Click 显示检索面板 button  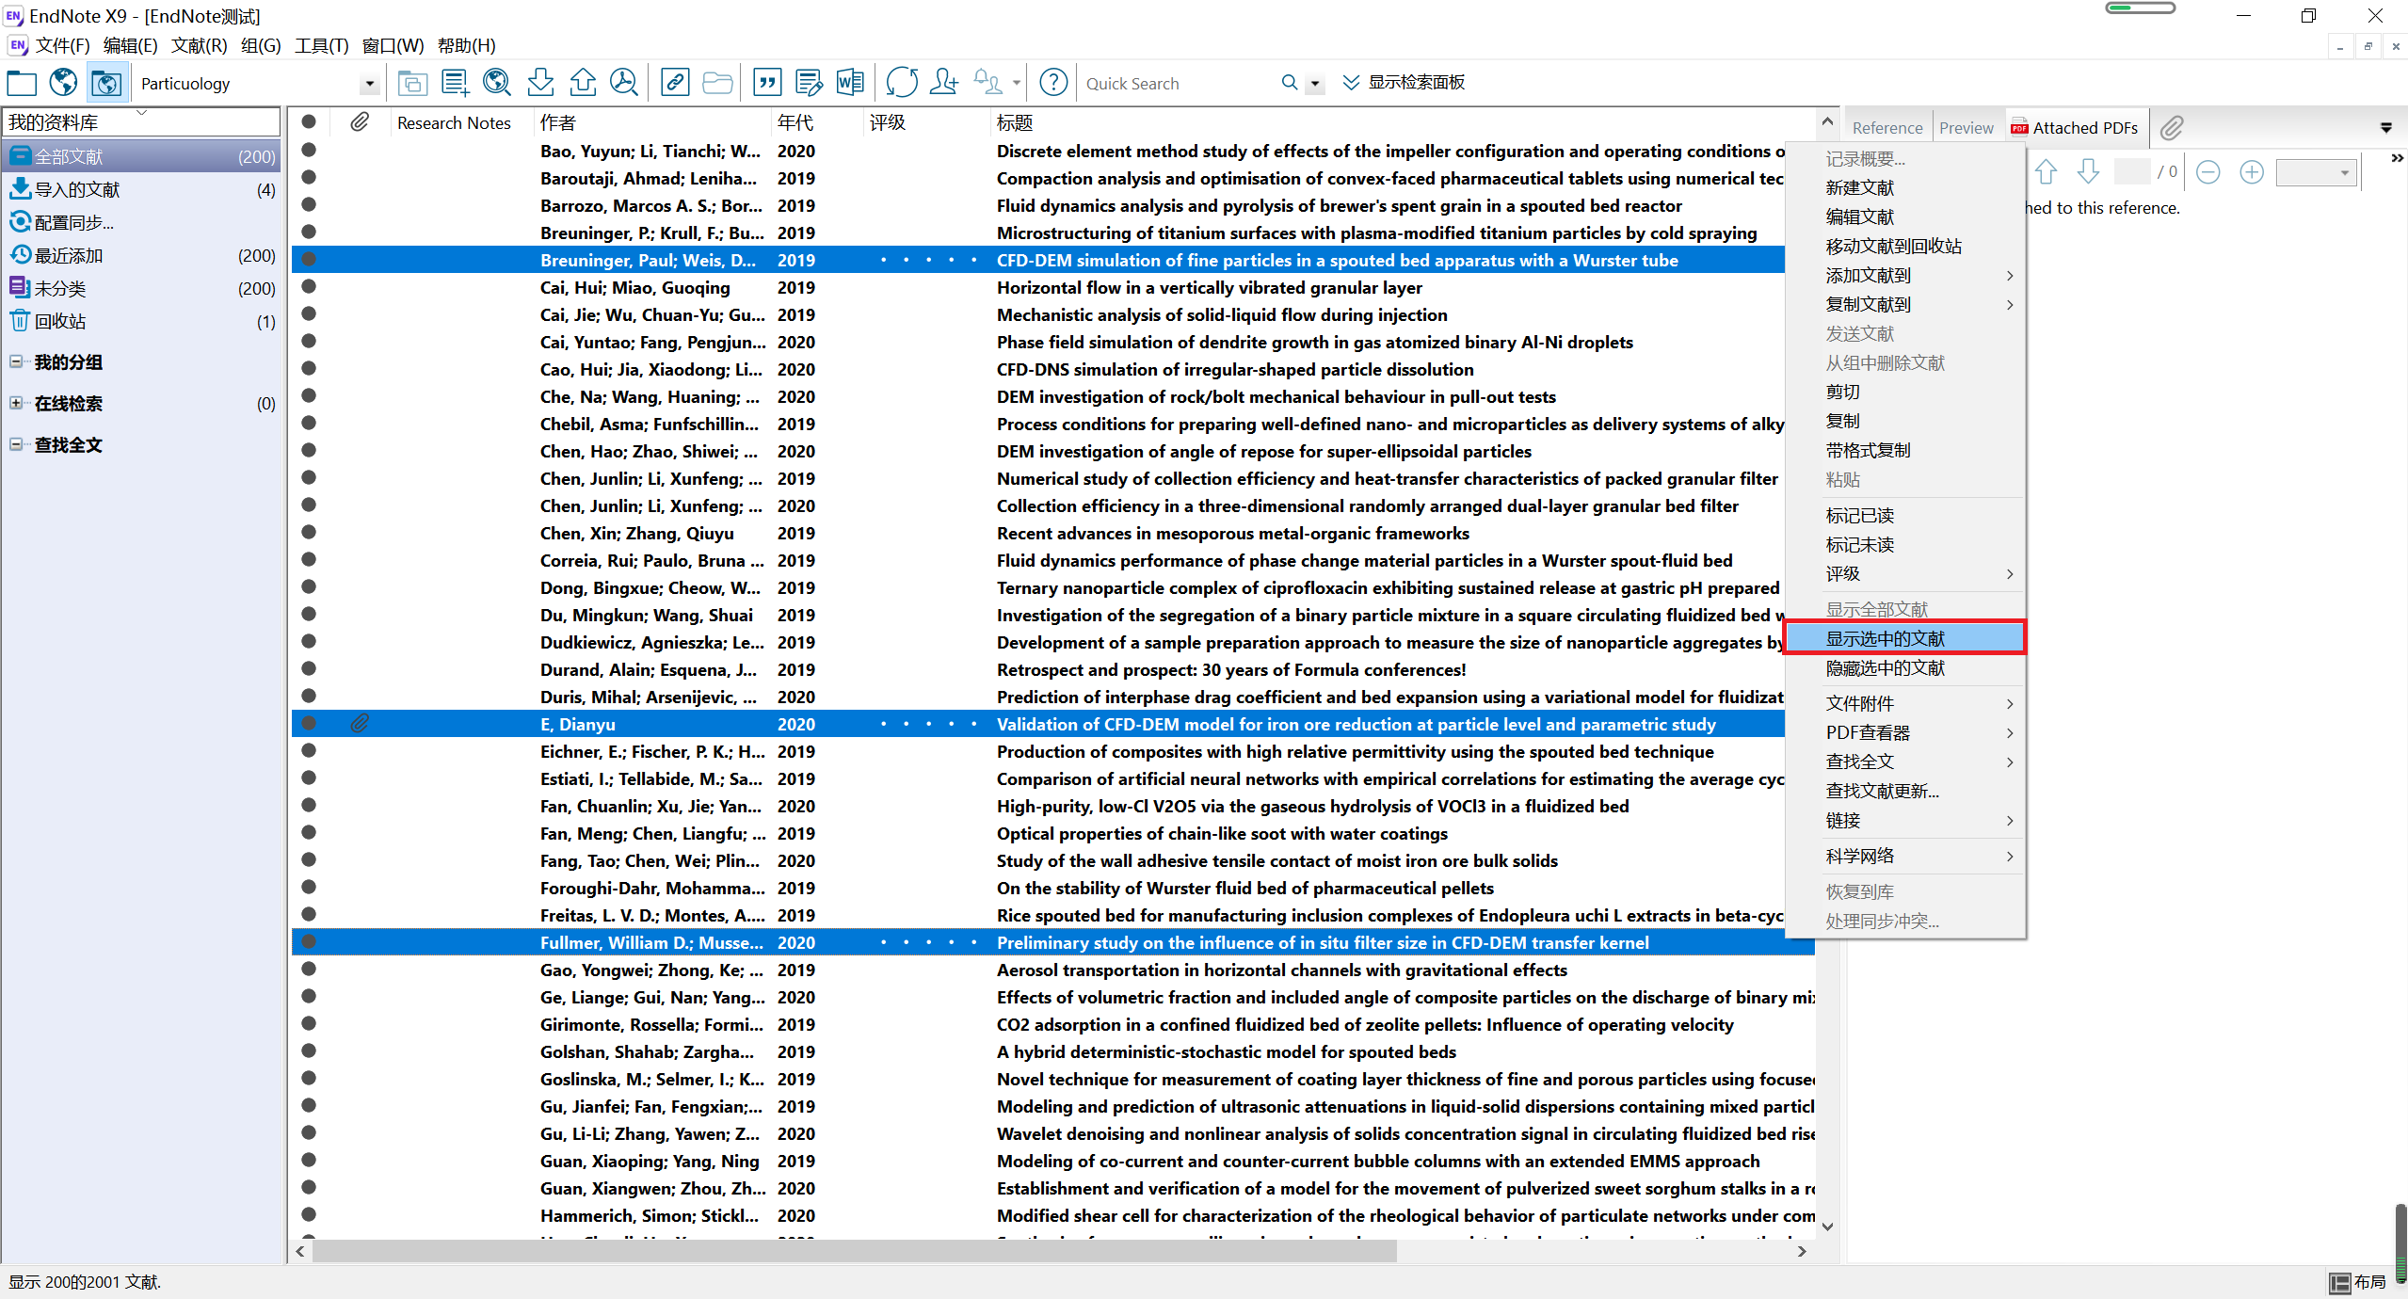pos(1403,83)
